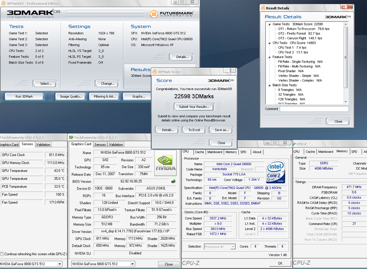The height and width of the screenshot is (269, 367).
Task: Click the Result Details vertical scrollbar thumb
Action: (x=346, y=57)
